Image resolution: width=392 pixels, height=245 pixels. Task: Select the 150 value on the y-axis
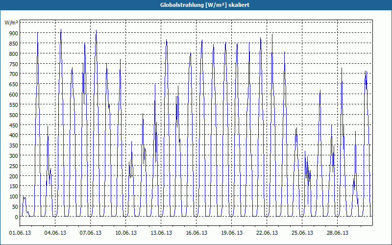(14, 186)
